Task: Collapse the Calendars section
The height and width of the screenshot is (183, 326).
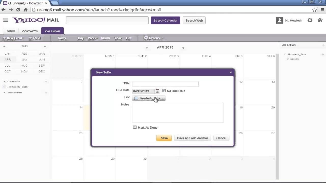Action: pos(4,82)
